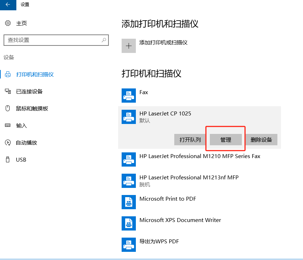Select HP LaserJet Professional M1210 MFP Series Fax
303x260 pixels.
tap(200, 156)
